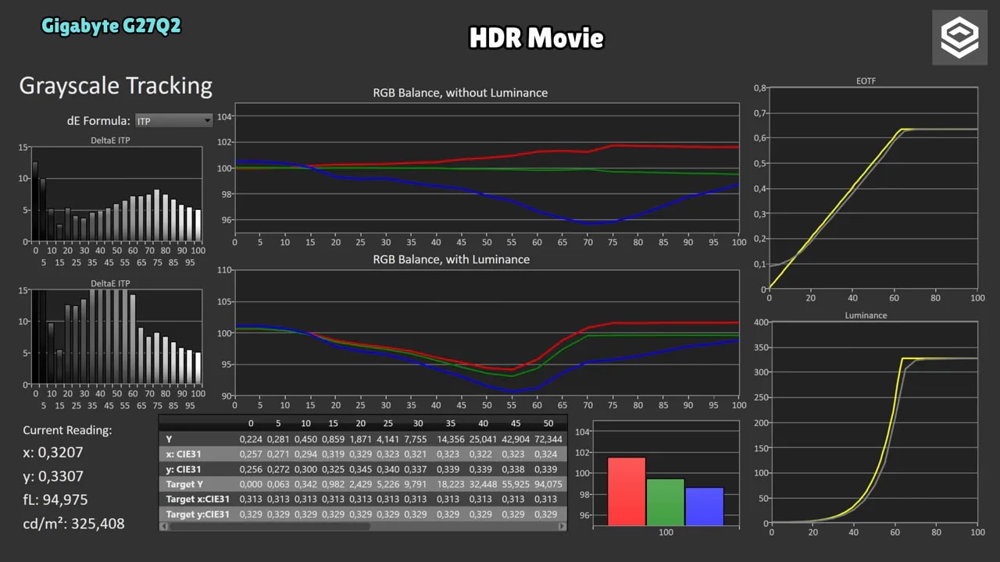Click the current reading 'y: 0,3307'
The image size is (1000, 562).
tap(53, 476)
